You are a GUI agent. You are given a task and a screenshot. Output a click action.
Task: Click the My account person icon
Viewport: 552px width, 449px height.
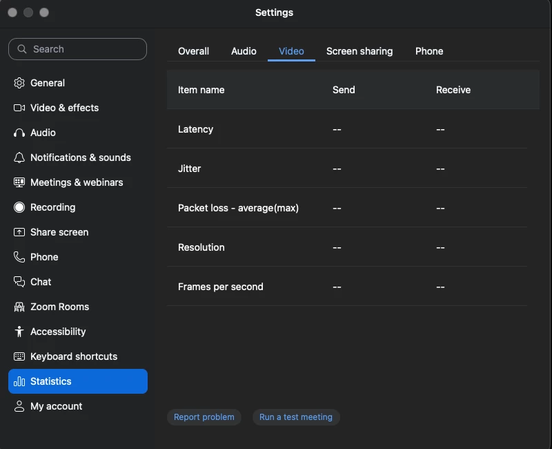(x=19, y=406)
